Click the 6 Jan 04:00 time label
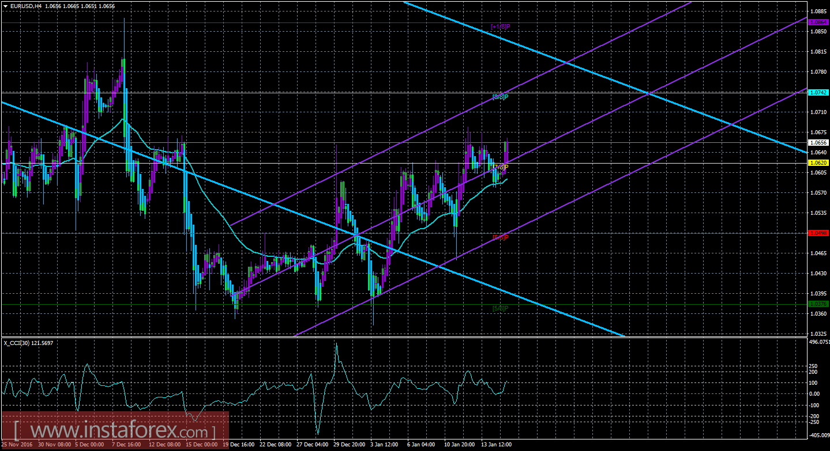 [422, 445]
